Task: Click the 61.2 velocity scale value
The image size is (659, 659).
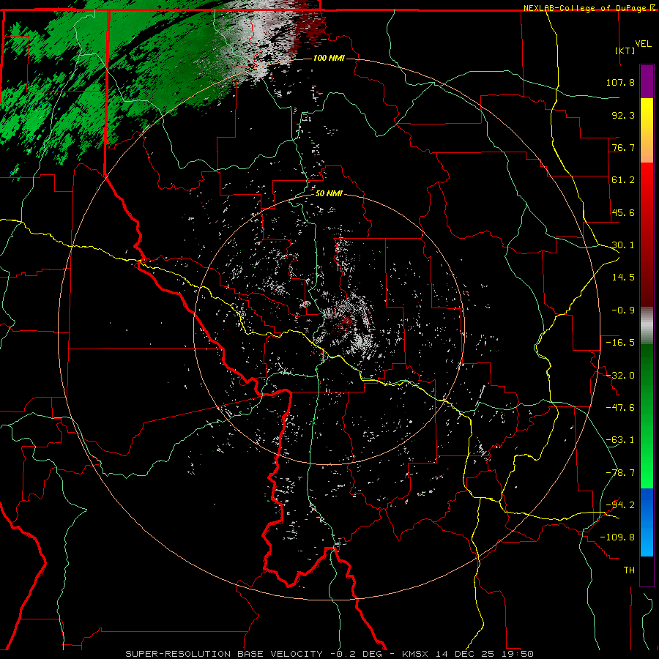Action: click(x=623, y=180)
